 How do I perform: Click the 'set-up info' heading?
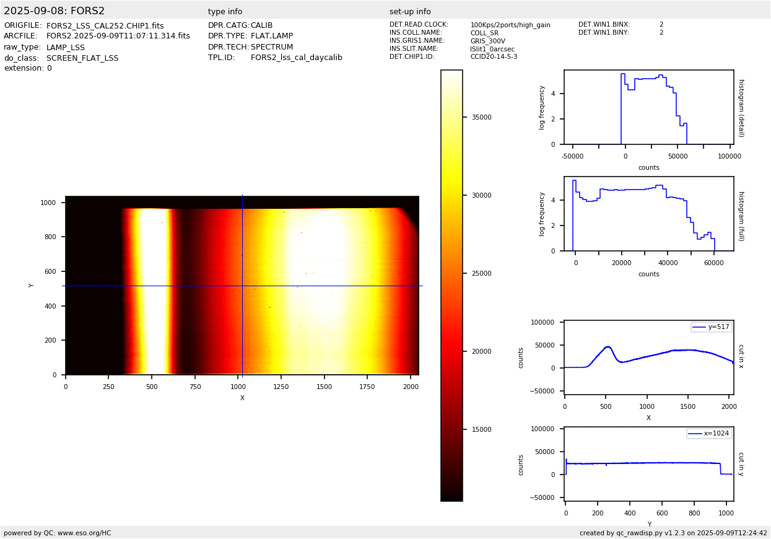(410, 12)
